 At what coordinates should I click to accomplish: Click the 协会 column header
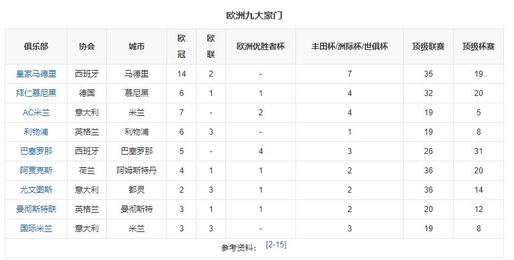[x=87, y=47]
